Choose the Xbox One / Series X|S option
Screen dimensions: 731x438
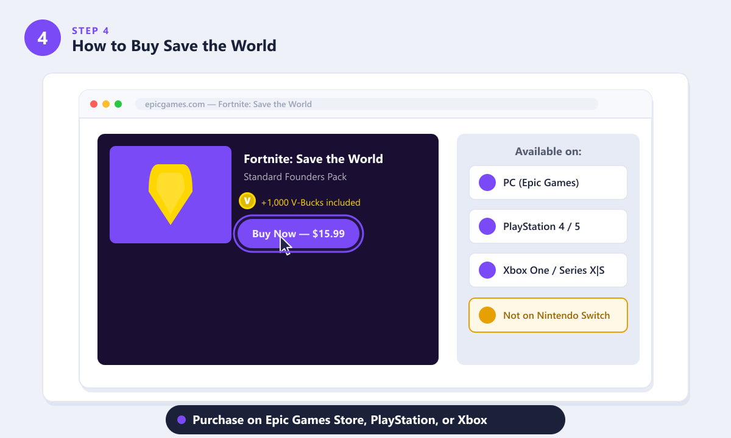(x=548, y=270)
